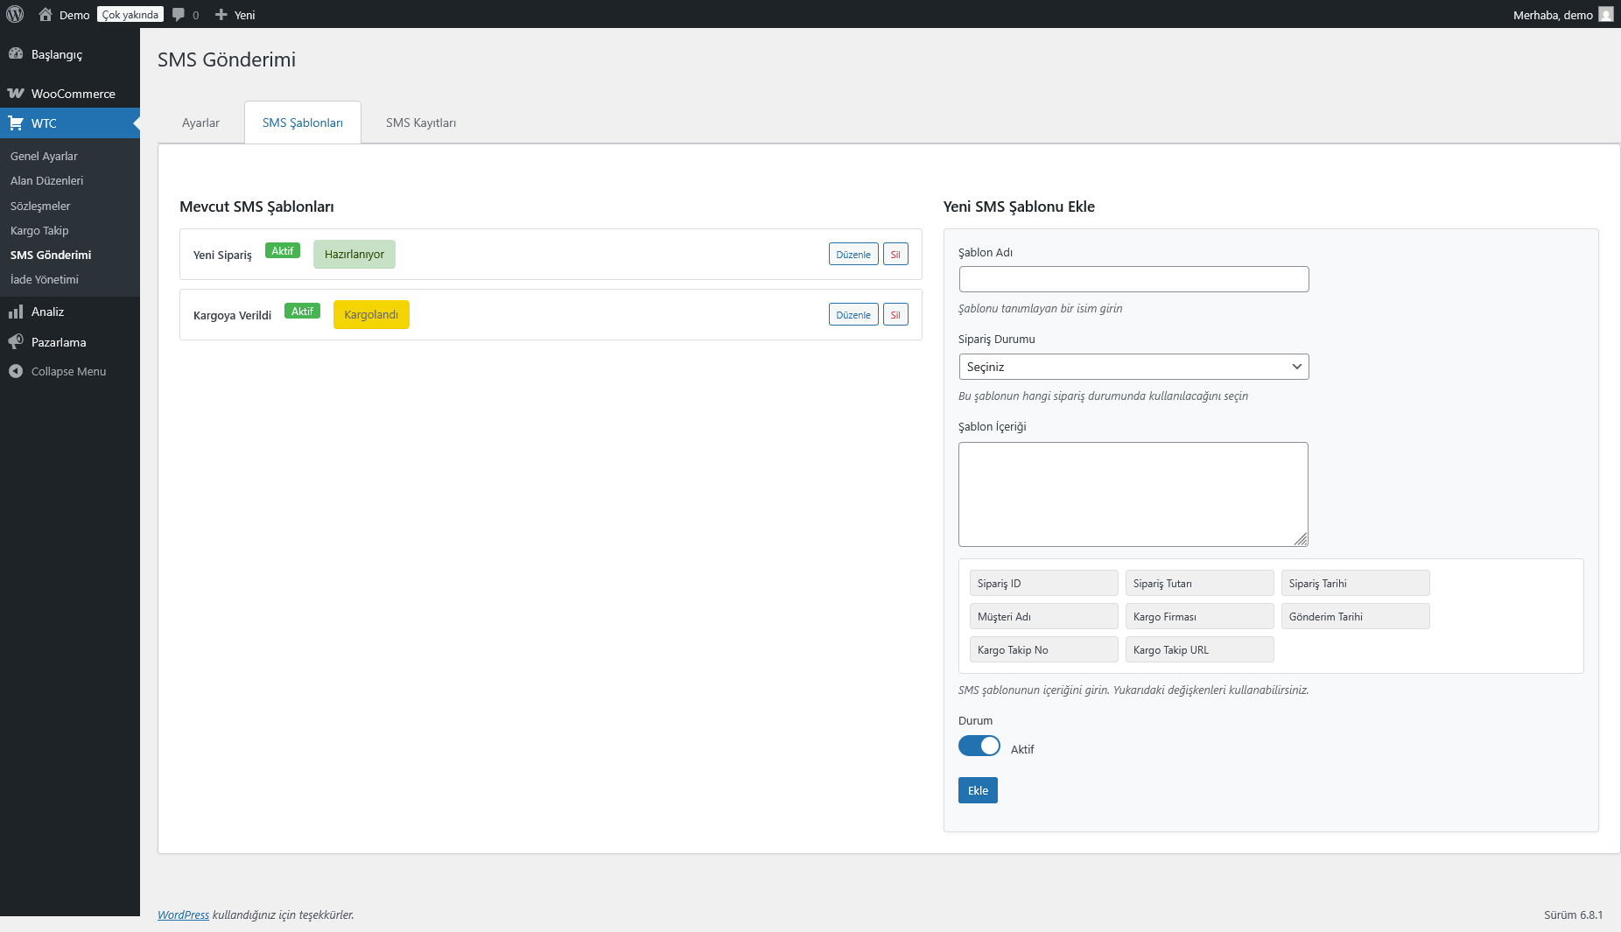
Task: Click the Analiz chart icon
Action: click(16, 312)
